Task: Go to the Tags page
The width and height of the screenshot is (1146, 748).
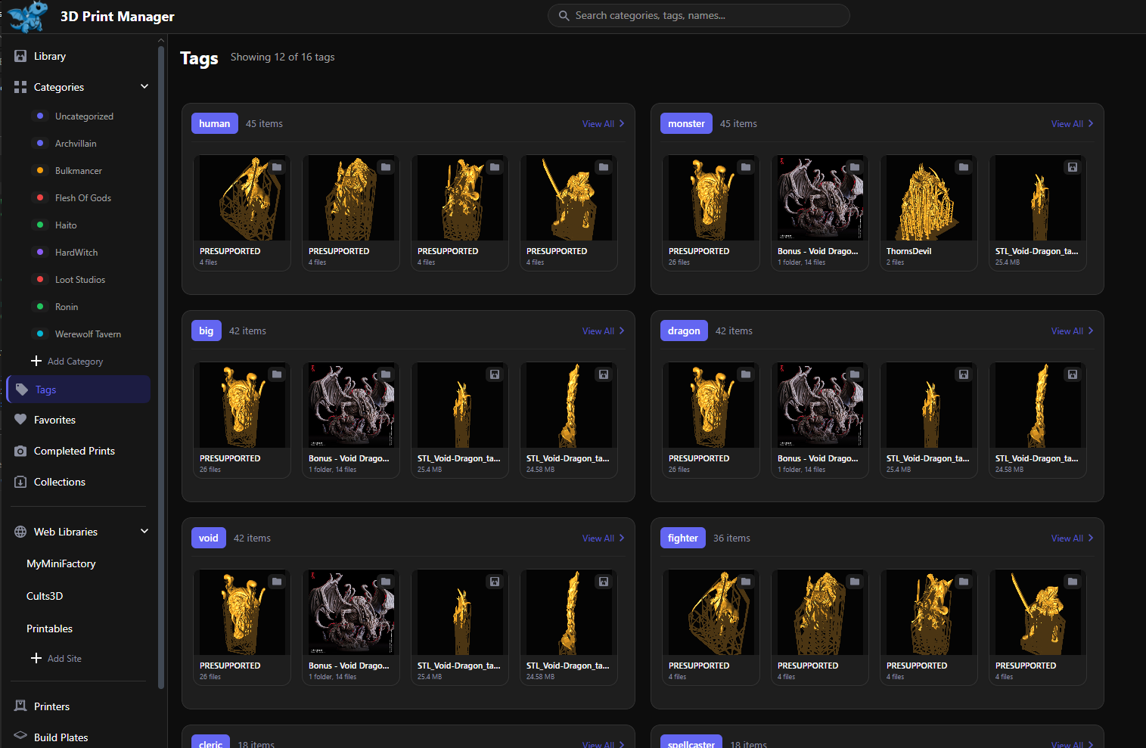Action: pos(79,390)
